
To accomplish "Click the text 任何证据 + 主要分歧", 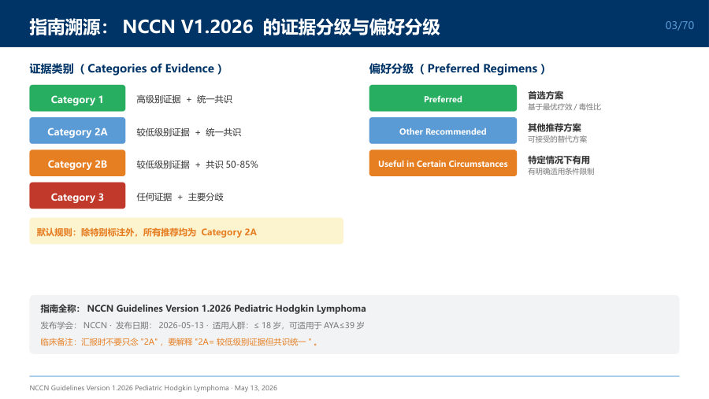I will pos(180,197).
